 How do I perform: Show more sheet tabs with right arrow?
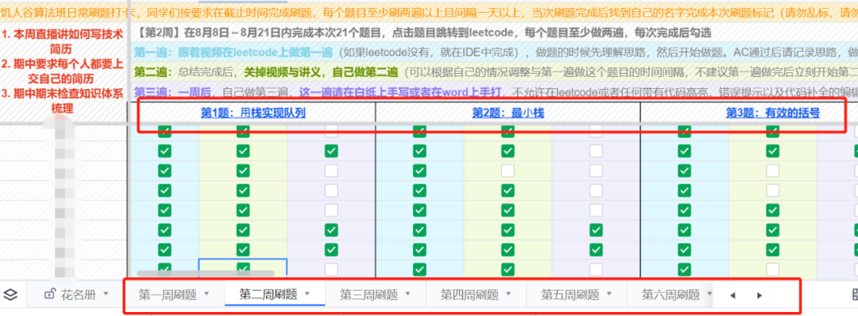(759, 295)
